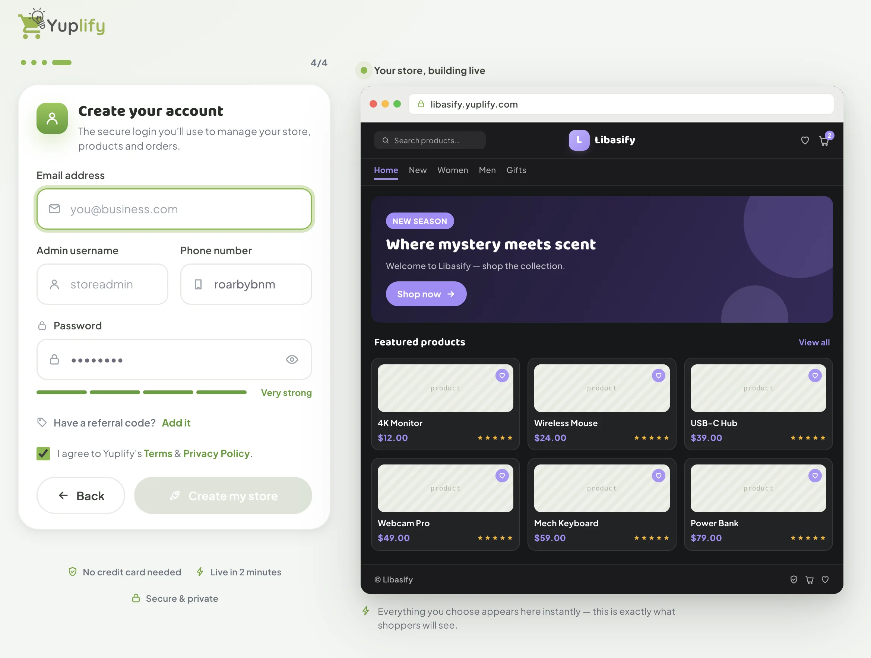Viewport: 871px width, 658px height.
Task: Focus the Phone number field
Action: coord(246,284)
